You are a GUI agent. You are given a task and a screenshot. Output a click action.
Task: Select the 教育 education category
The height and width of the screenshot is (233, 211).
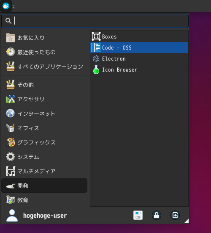pos(44,200)
